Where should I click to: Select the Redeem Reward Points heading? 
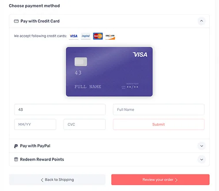coord(42,159)
